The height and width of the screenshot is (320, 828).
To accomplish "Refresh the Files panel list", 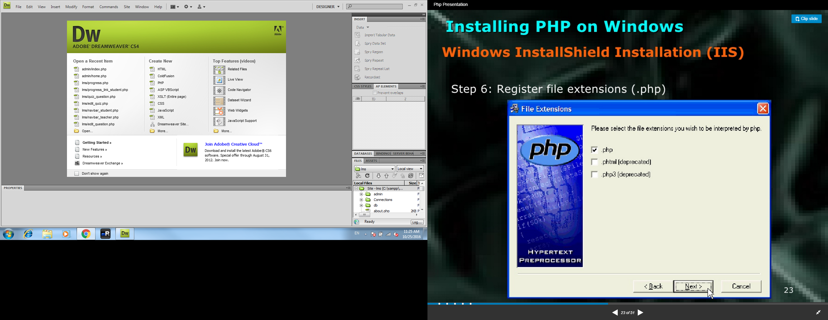I will point(368,176).
